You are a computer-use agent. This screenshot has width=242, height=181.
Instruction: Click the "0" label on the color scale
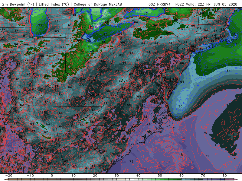pyautogui.click(x=52, y=176)
